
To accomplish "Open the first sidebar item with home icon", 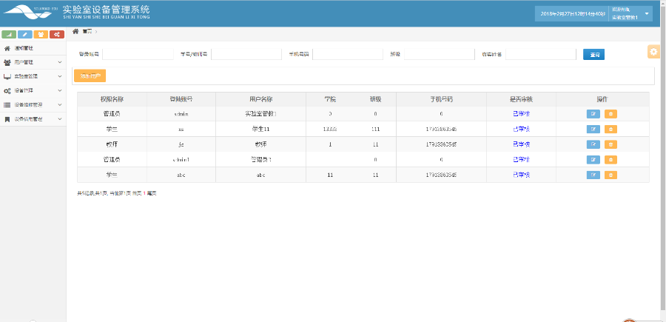I will coord(33,48).
